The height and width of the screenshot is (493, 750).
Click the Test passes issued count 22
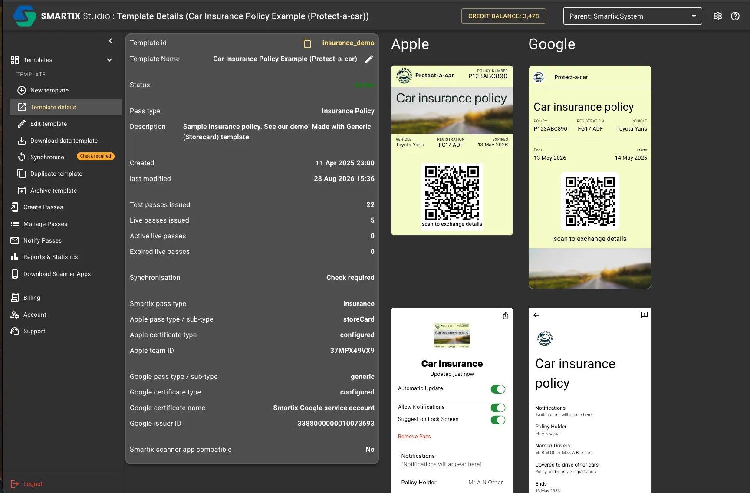(x=370, y=205)
